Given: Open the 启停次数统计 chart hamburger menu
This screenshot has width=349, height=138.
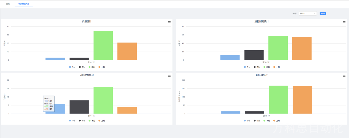Looking at the screenshot, I should (169, 76).
